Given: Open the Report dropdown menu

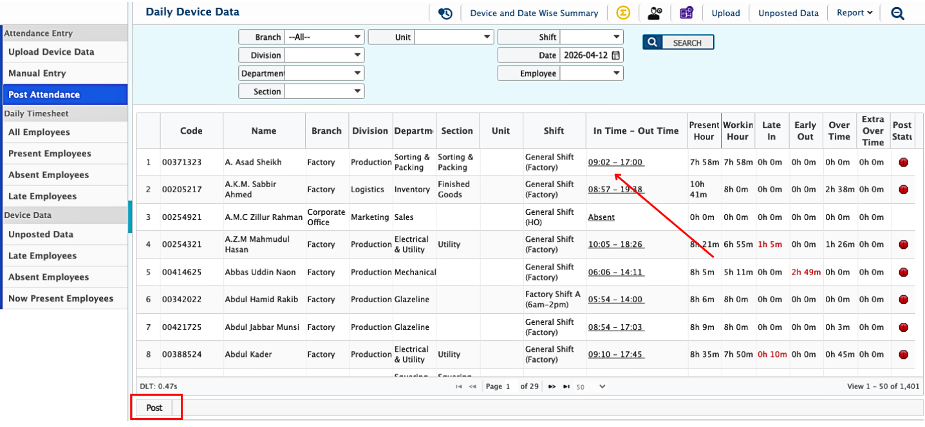Looking at the screenshot, I should tap(854, 13).
